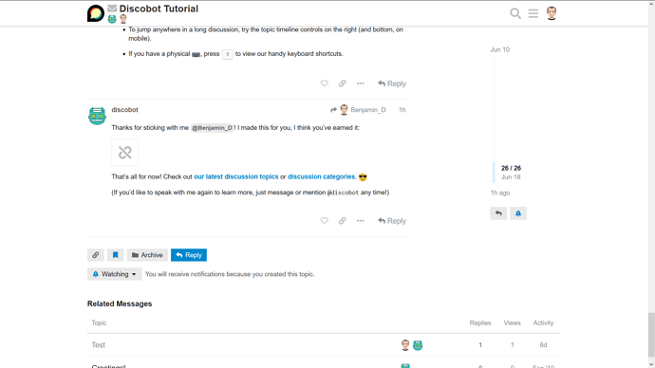This screenshot has height=368, width=655.
Task: Show more actions on discobot's final post
Action: [361, 221]
